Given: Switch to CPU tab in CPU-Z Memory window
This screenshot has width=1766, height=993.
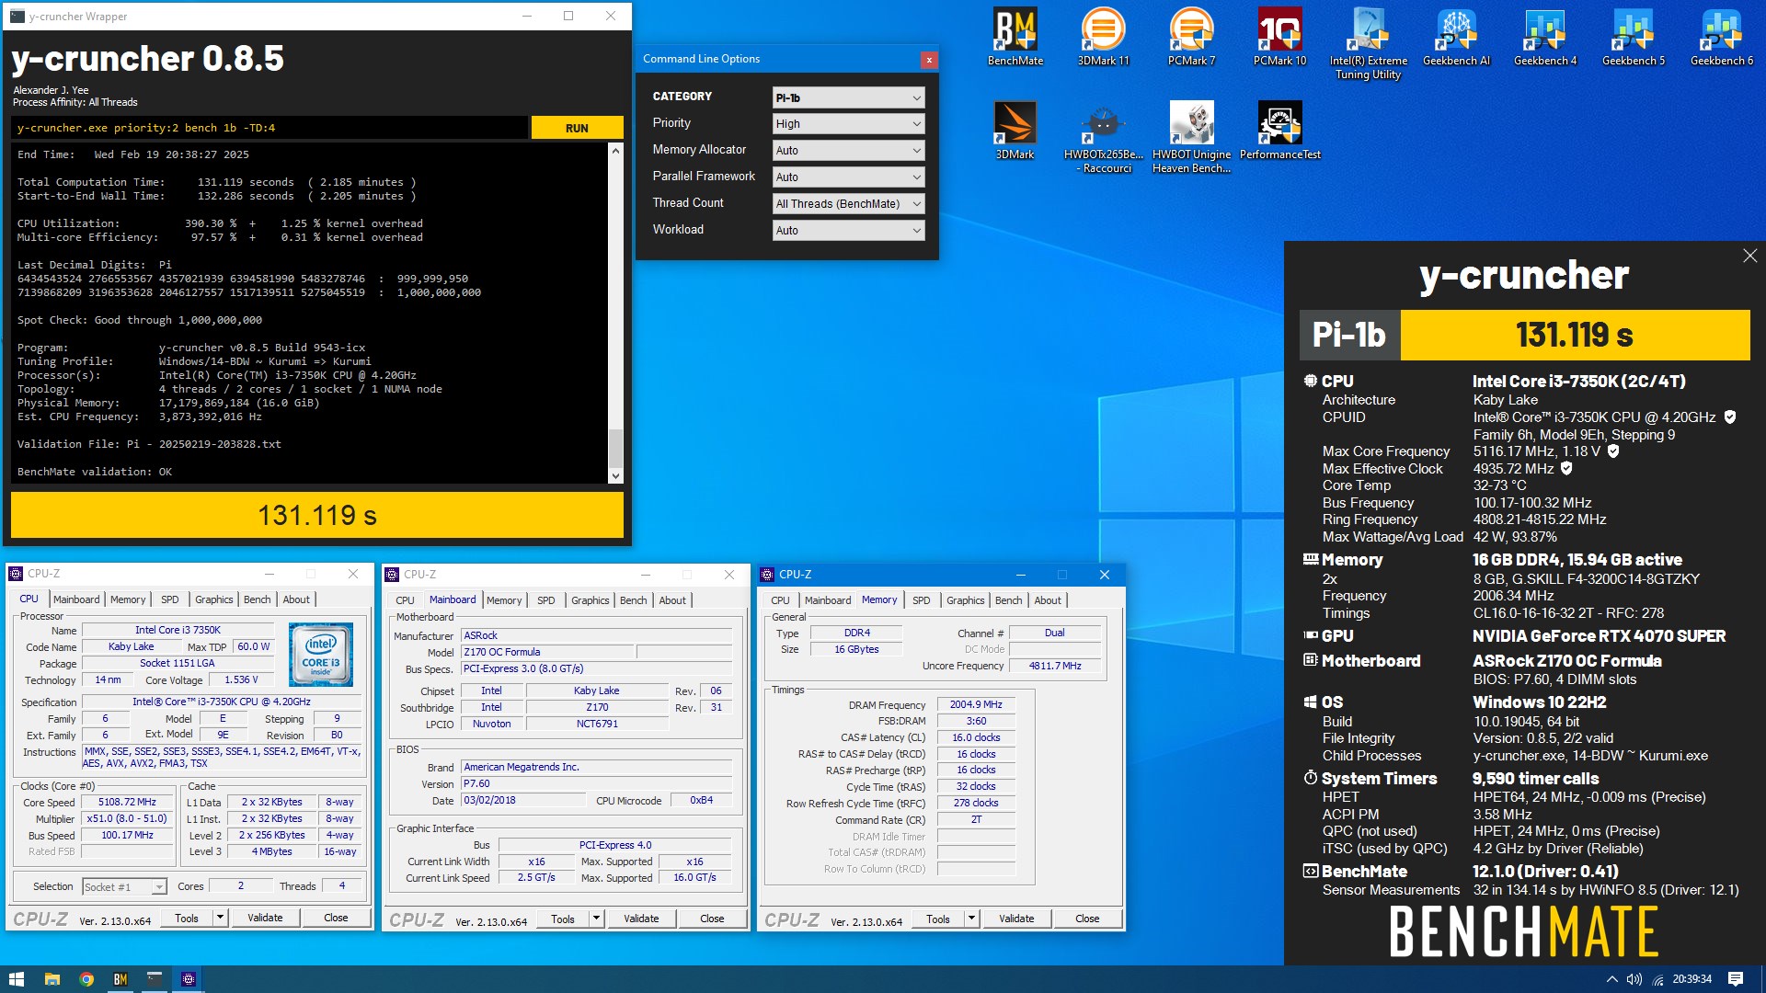Looking at the screenshot, I should point(780,600).
